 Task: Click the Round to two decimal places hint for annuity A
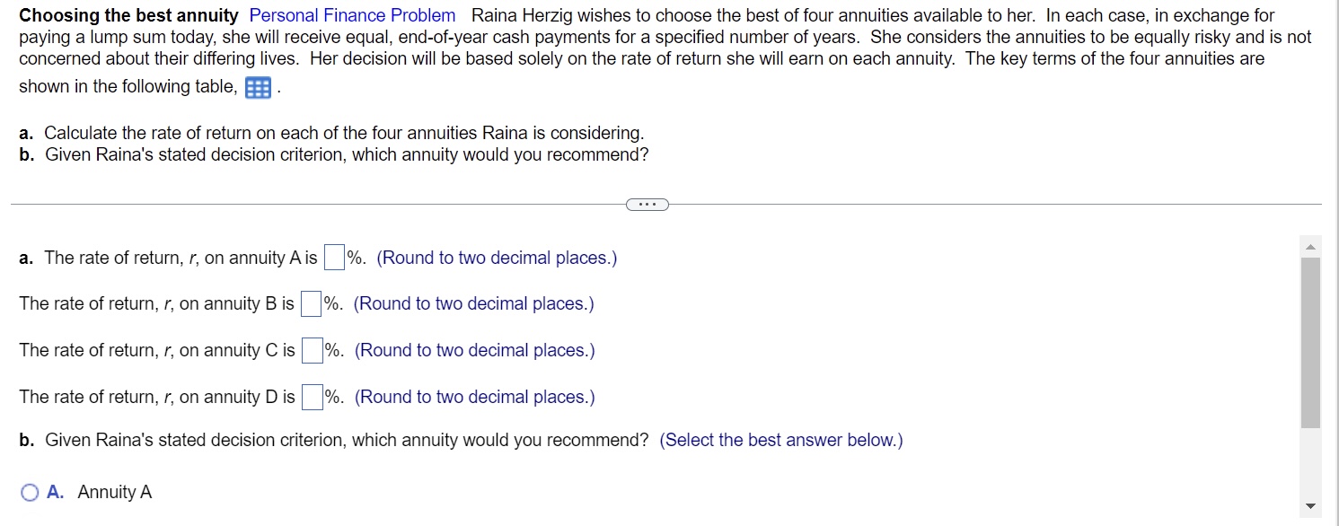(x=496, y=258)
